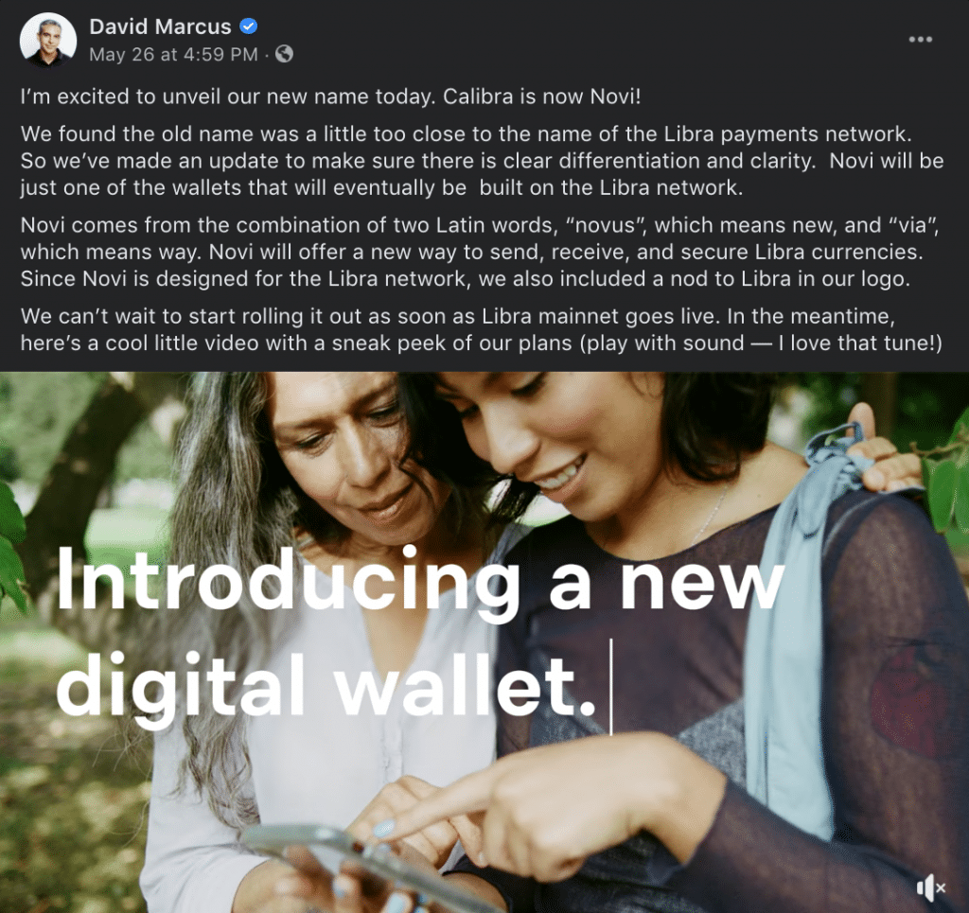
Task: Click the globe public audience icon
Action: 284,54
